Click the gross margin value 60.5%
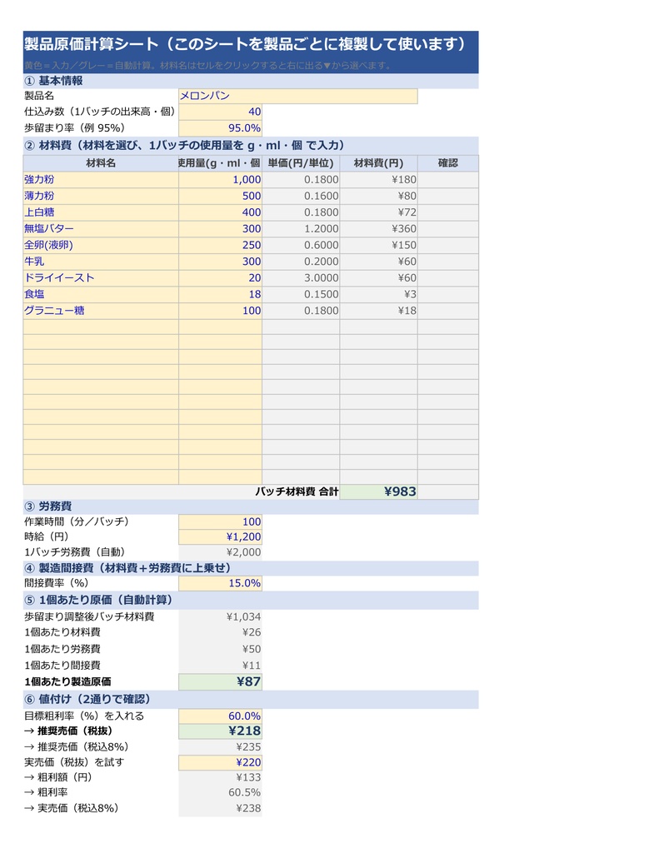The image size is (659, 853). pos(221,793)
